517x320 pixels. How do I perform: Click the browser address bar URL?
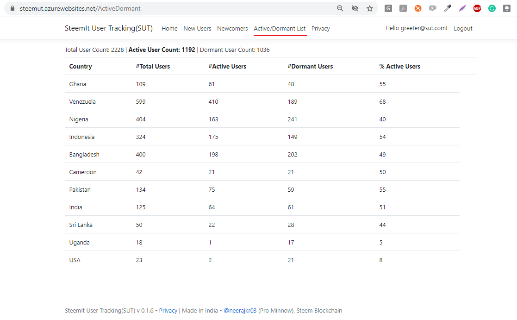click(x=80, y=9)
